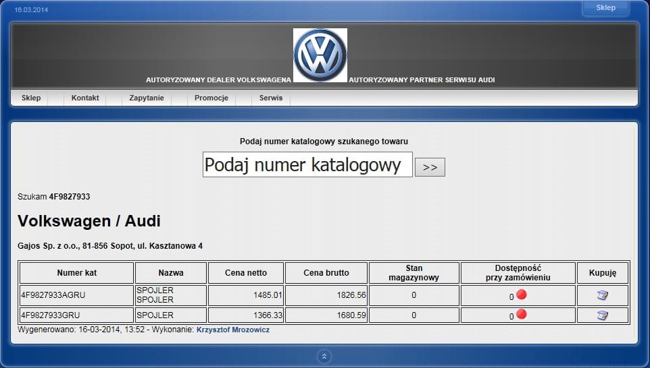Viewport: 650px width, 368px height.
Task: Open the Krzysztof Mrozowicz link
Action: 233,330
